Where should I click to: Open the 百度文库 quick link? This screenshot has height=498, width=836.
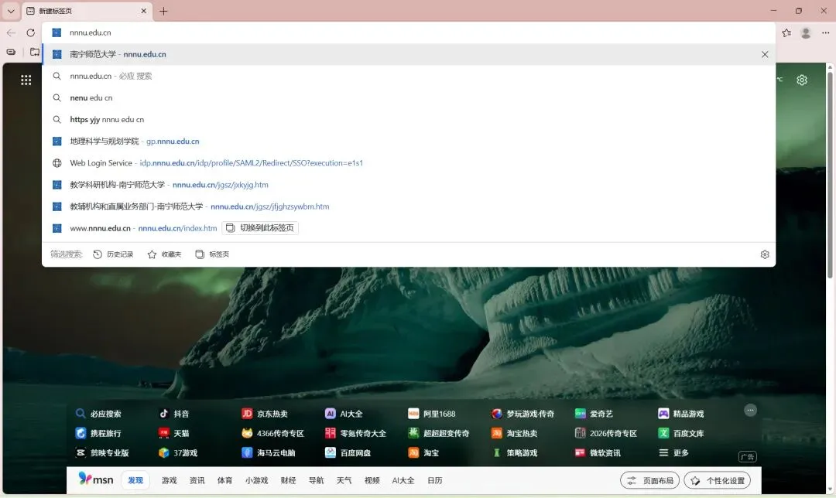click(681, 434)
